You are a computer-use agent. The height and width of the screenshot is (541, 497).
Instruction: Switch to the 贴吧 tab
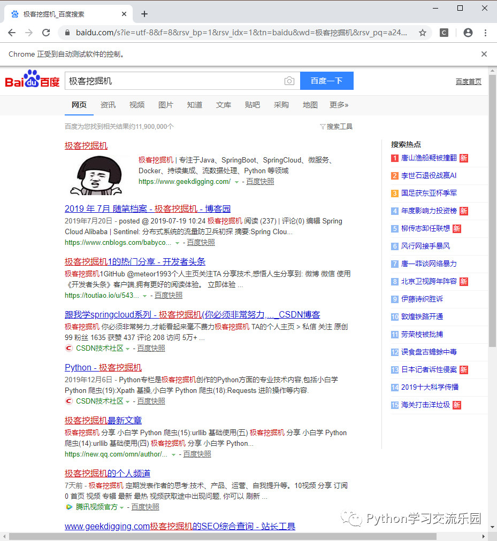(252, 105)
